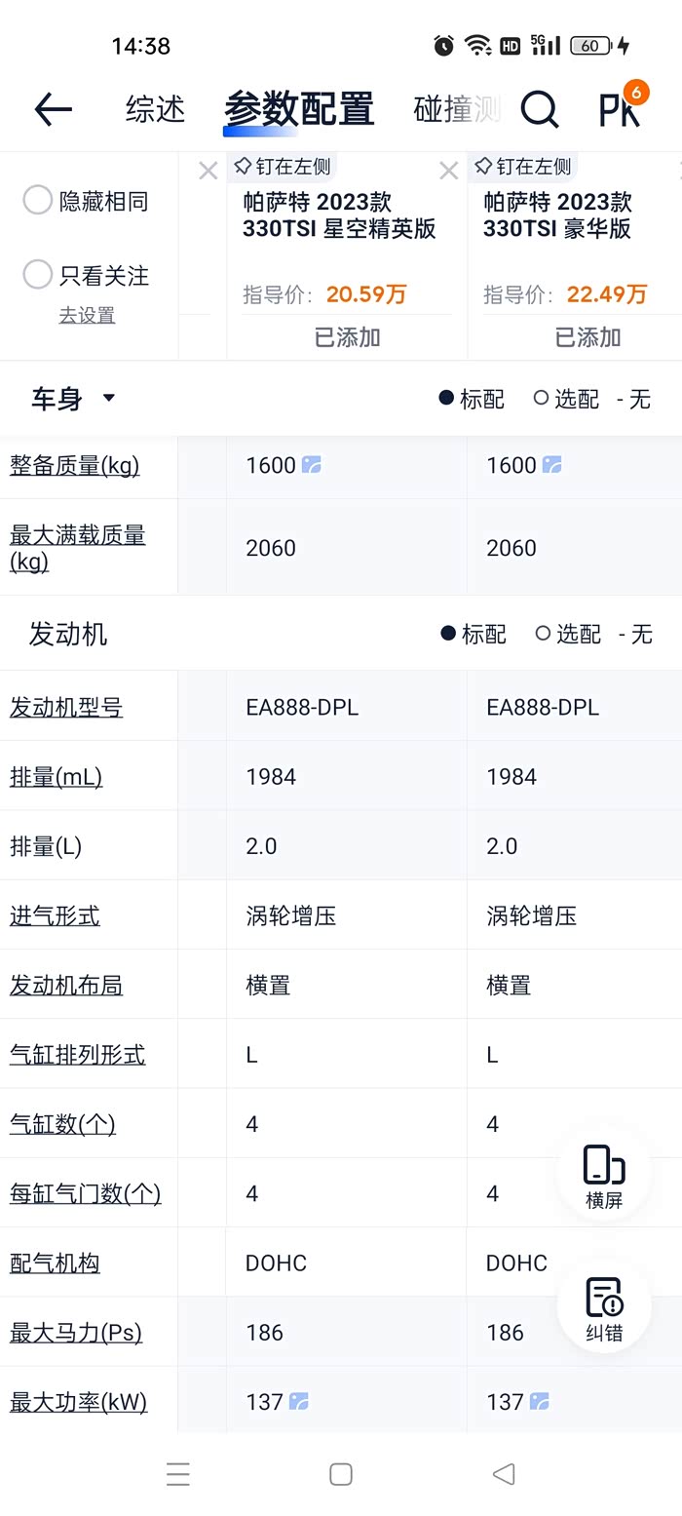
Task: Switch to the 综述 tab
Action: point(155,109)
